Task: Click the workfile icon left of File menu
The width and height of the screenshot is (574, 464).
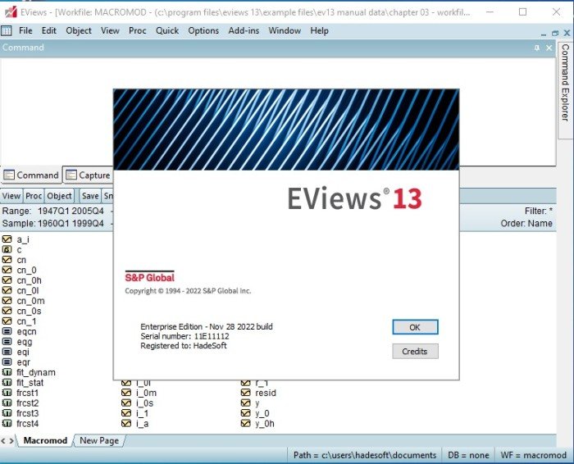Action: pyautogui.click(x=7, y=30)
